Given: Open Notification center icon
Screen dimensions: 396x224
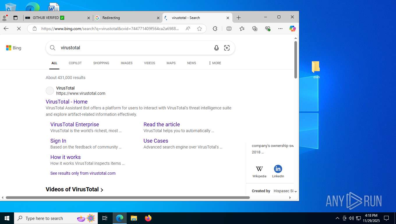Looking at the screenshot, I should (x=386, y=218).
